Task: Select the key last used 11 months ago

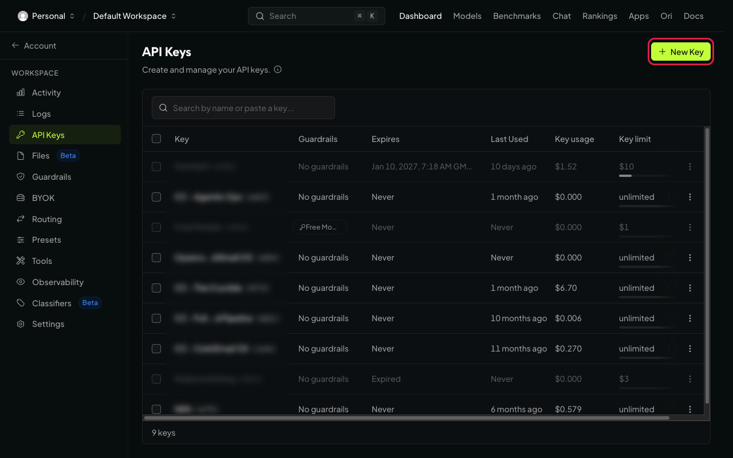Action: pos(156,349)
